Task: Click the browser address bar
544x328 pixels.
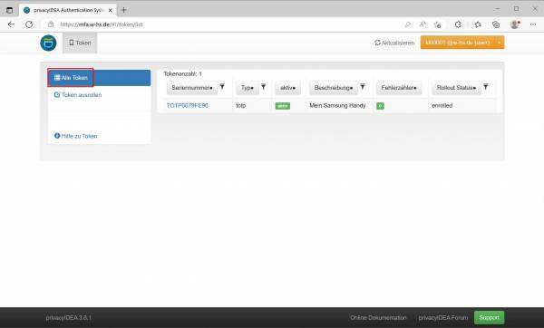Action: (x=222, y=24)
